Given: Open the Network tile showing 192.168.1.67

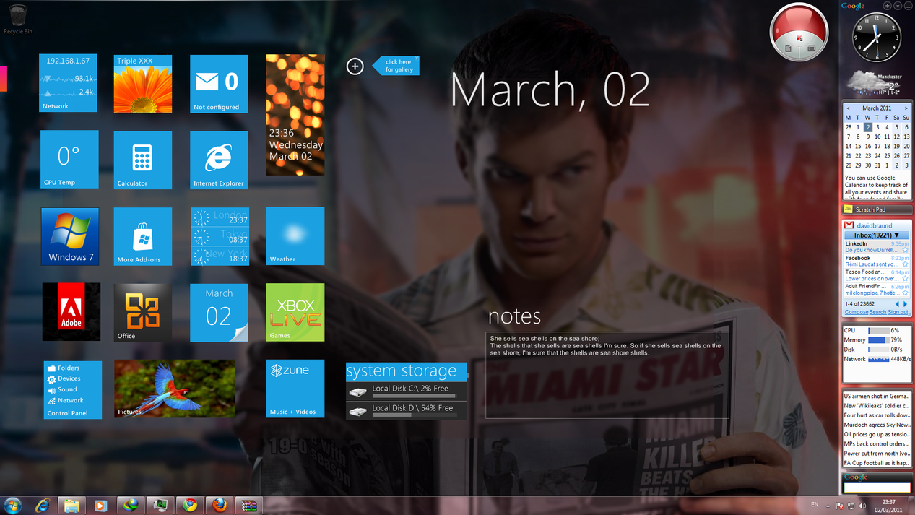Looking at the screenshot, I should 68,83.
